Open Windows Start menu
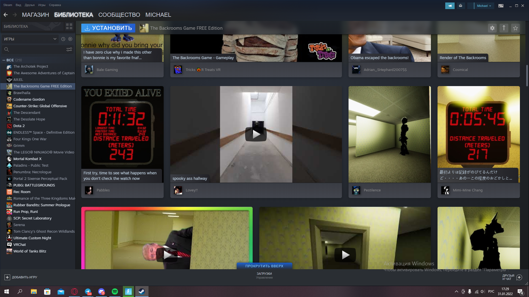 [x=7, y=291]
